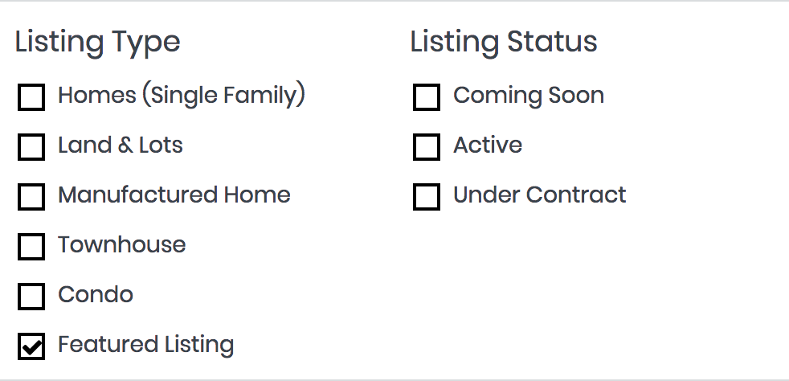The height and width of the screenshot is (381, 789).
Task: Enable the Land & Lots checkbox
Action: point(31,147)
